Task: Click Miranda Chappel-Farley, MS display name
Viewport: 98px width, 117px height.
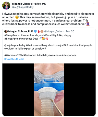Action: click(x=29, y=4)
